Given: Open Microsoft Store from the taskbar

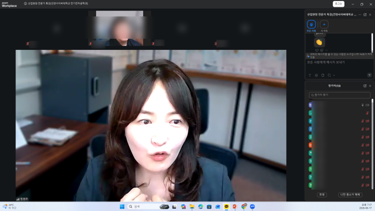Looking at the screenshot, I should (x=209, y=207).
